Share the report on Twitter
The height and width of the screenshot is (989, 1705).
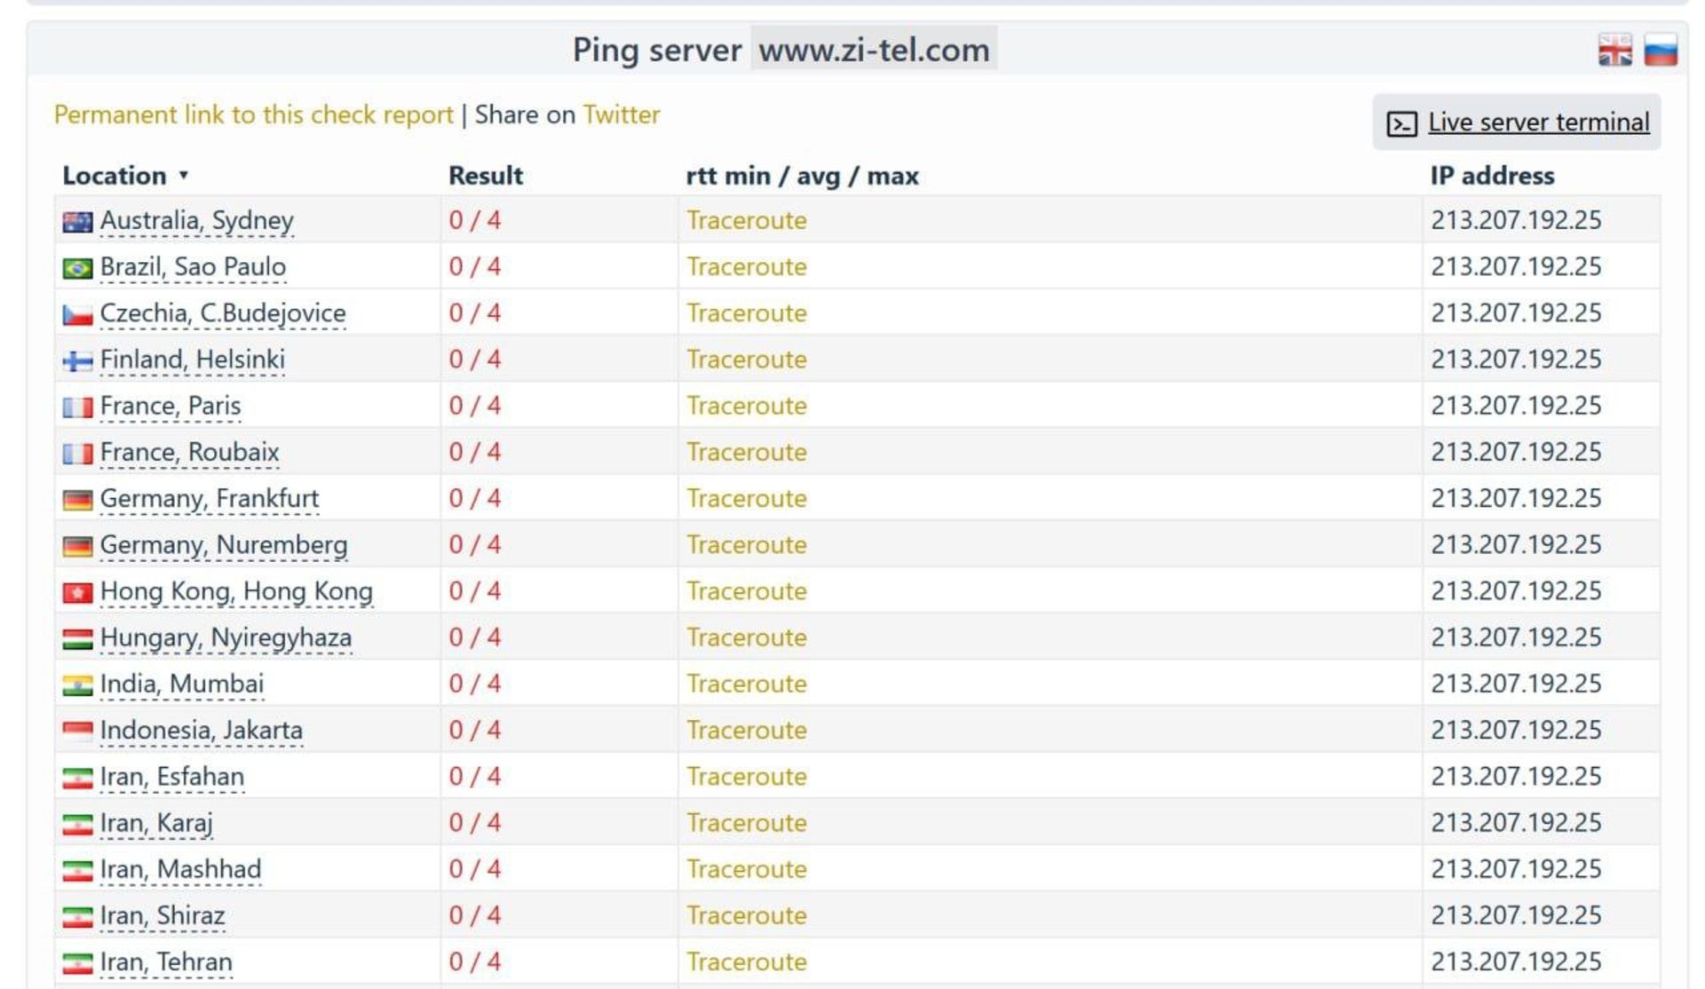pos(621,115)
